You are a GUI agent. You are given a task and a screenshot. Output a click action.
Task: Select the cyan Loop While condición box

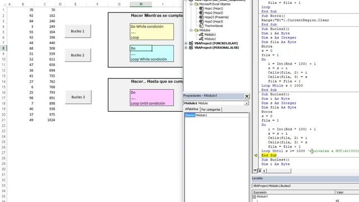(151, 53)
